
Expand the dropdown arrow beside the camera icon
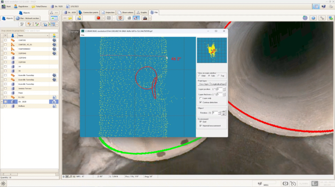pos(150,18)
